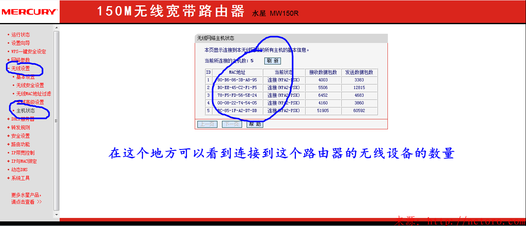Click the MERCURY logo
This screenshot has height=226, width=526.
pos(29,12)
